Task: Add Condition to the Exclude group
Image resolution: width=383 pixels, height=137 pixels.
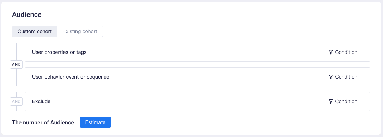Action: click(x=343, y=101)
